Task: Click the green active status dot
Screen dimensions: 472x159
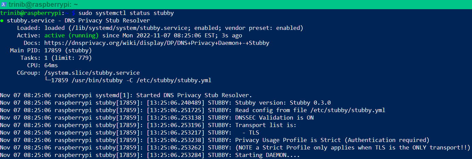Action: pos(2,21)
